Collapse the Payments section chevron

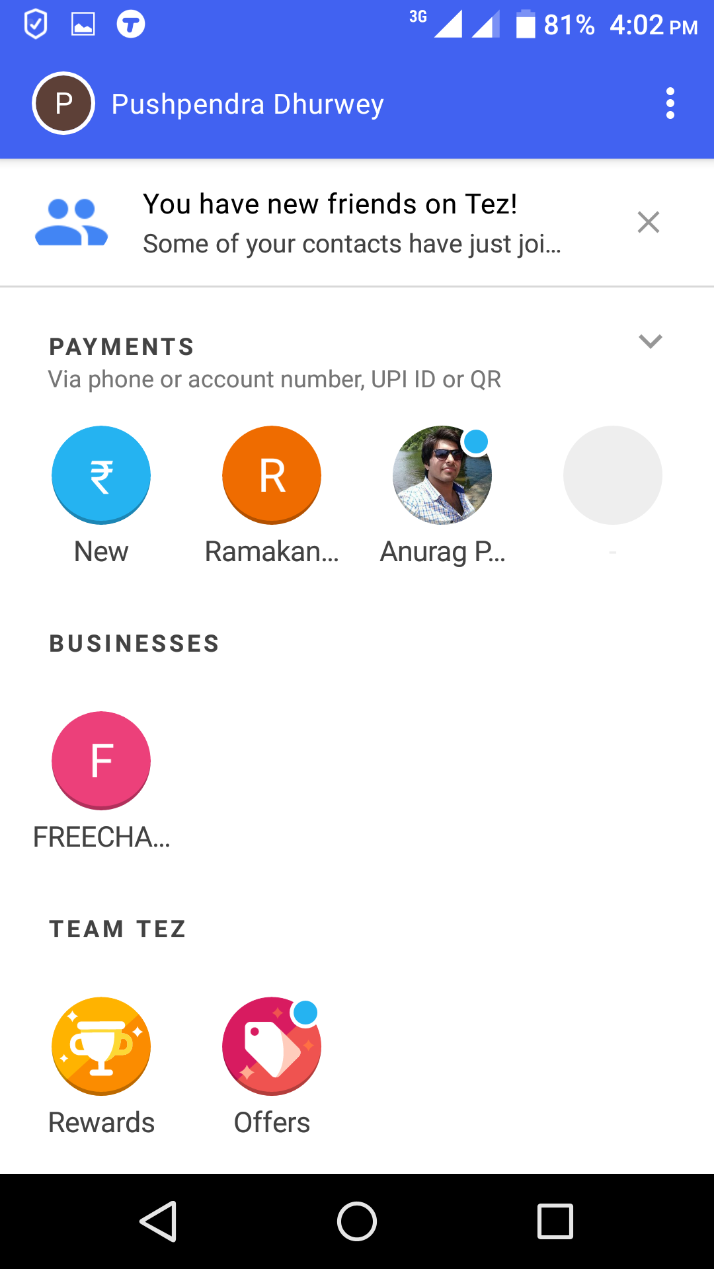pyautogui.click(x=651, y=341)
